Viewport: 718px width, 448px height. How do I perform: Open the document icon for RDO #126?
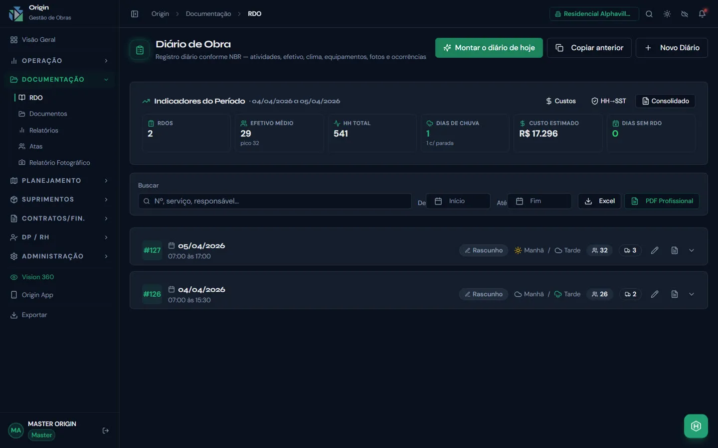click(x=675, y=294)
